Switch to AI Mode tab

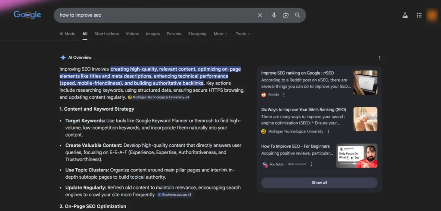68,34
